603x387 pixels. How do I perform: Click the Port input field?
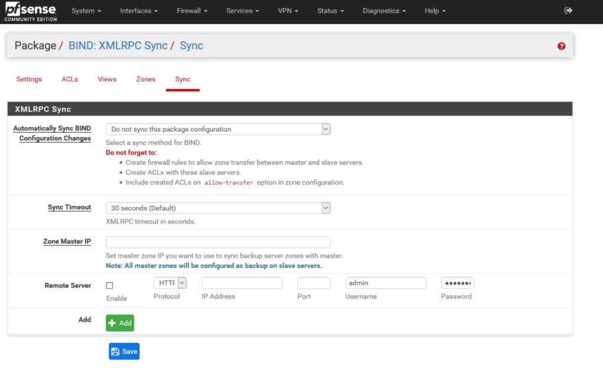(314, 283)
